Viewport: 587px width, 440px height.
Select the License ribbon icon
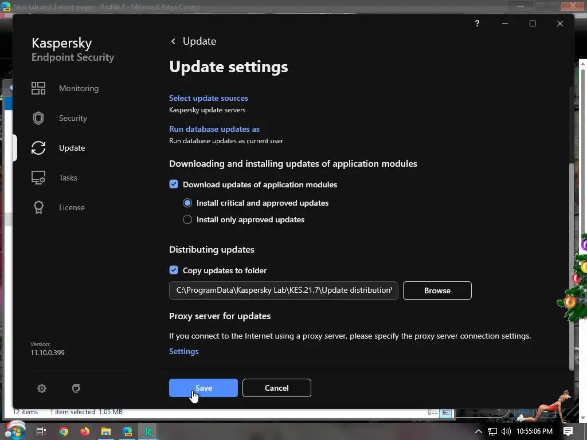tap(38, 207)
